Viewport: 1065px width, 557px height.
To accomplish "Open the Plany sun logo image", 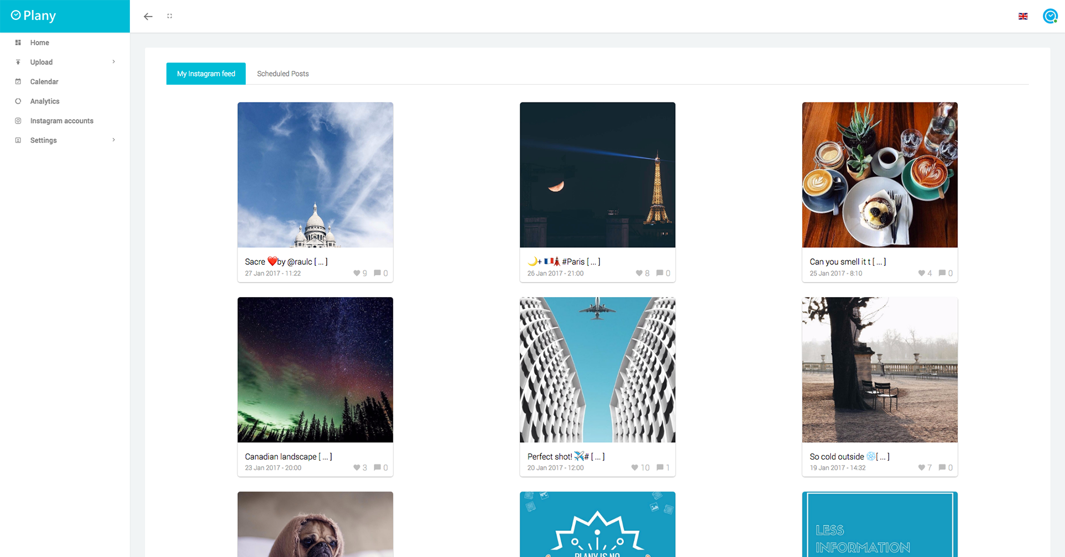I will tap(597, 524).
